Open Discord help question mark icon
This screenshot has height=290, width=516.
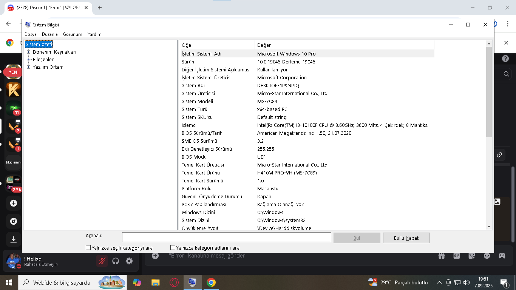pos(505,59)
